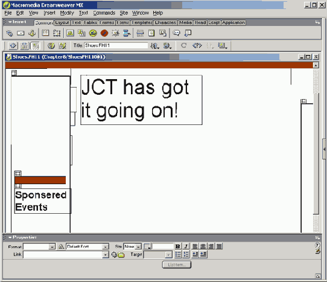Open the Default Font dropdown
This screenshot has width=327, height=282.
pyautogui.click(x=87, y=246)
